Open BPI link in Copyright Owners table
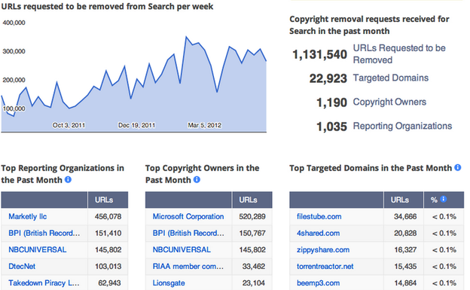 [x=188, y=233]
